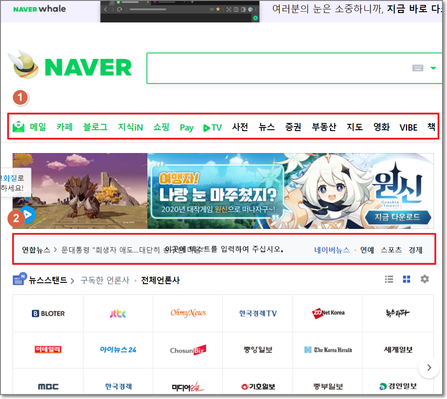Open the green mail envelope icon
447x399 pixels.
pos(18,127)
